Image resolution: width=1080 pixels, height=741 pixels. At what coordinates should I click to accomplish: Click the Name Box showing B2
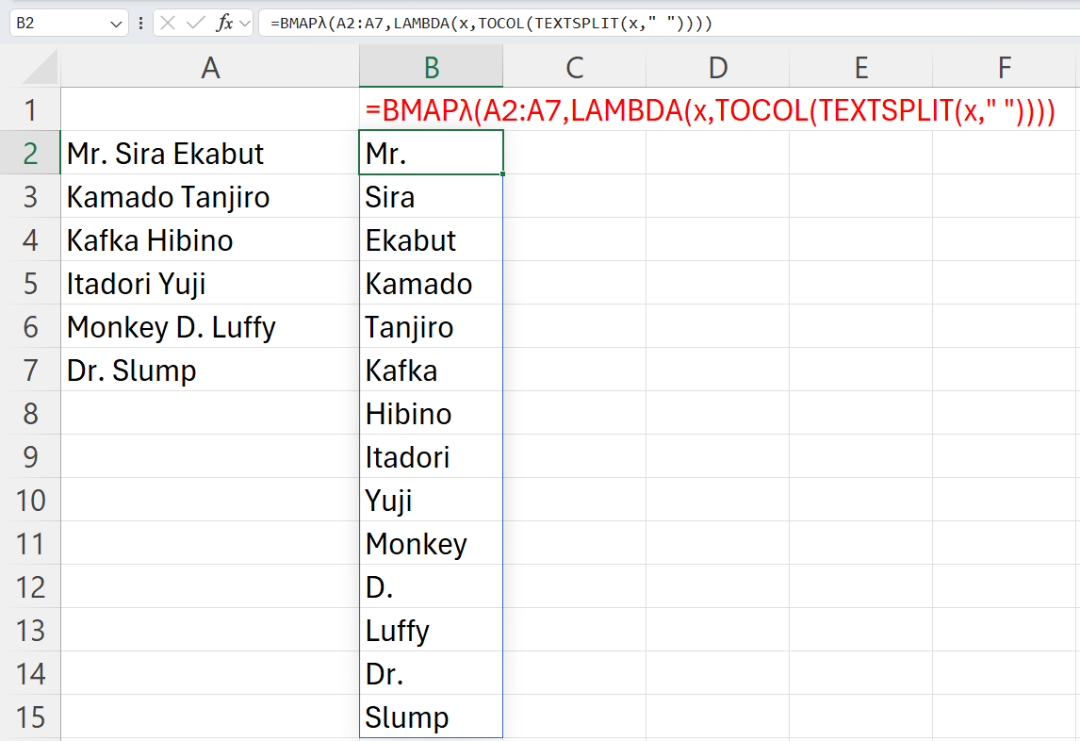click(x=57, y=24)
